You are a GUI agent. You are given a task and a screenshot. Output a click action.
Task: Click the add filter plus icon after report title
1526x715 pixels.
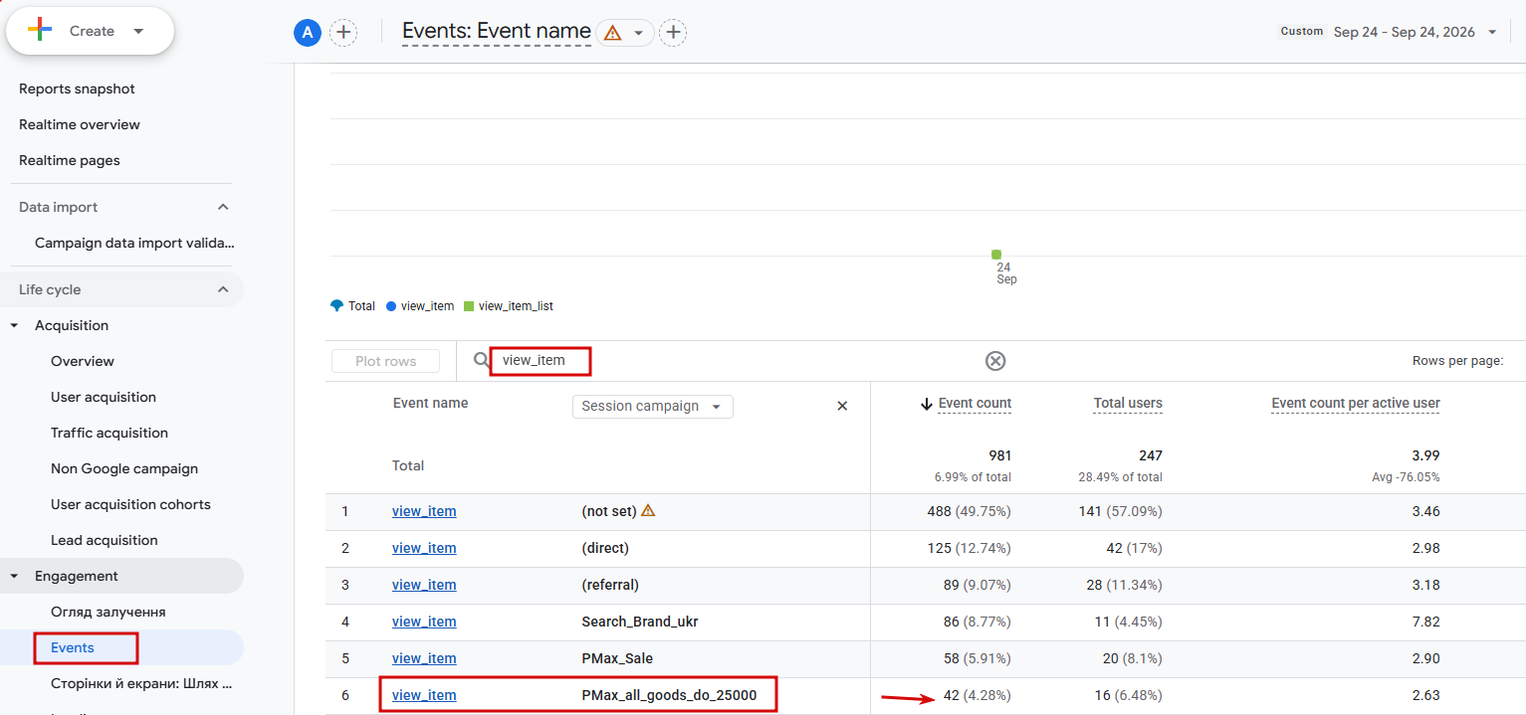674,33
